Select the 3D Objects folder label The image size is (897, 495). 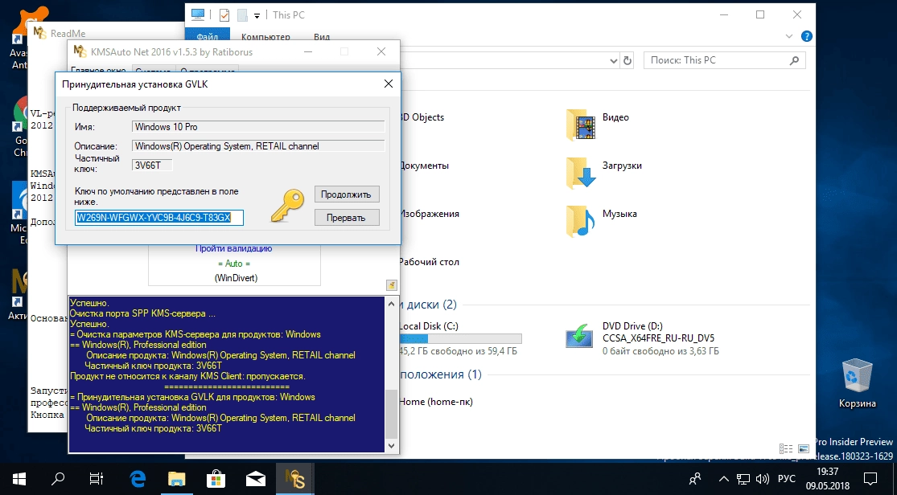coord(422,117)
